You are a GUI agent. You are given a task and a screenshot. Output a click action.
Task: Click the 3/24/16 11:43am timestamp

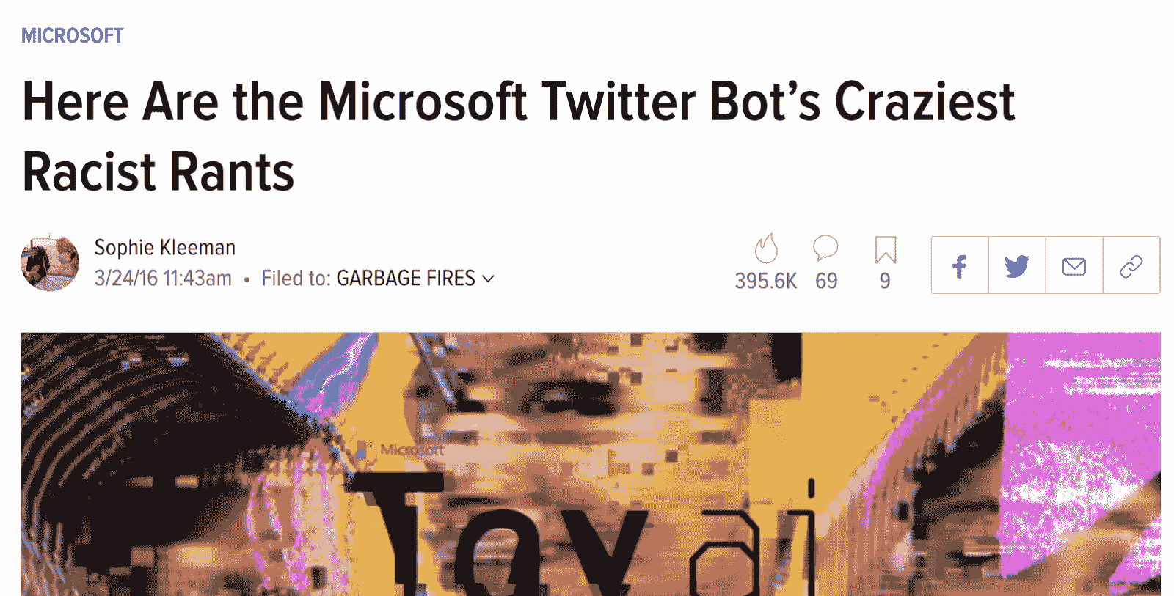click(163, 279)
